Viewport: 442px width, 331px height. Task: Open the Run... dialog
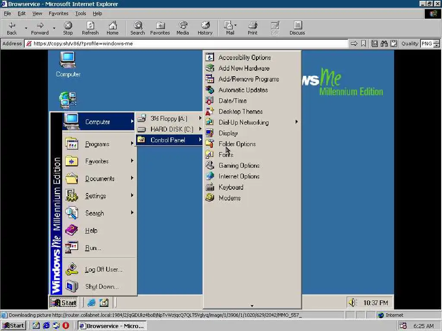point(98,248)
